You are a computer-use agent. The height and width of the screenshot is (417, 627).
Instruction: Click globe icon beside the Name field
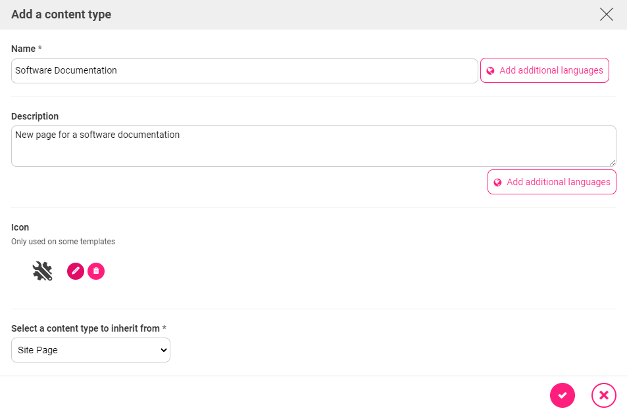(490, 71)
